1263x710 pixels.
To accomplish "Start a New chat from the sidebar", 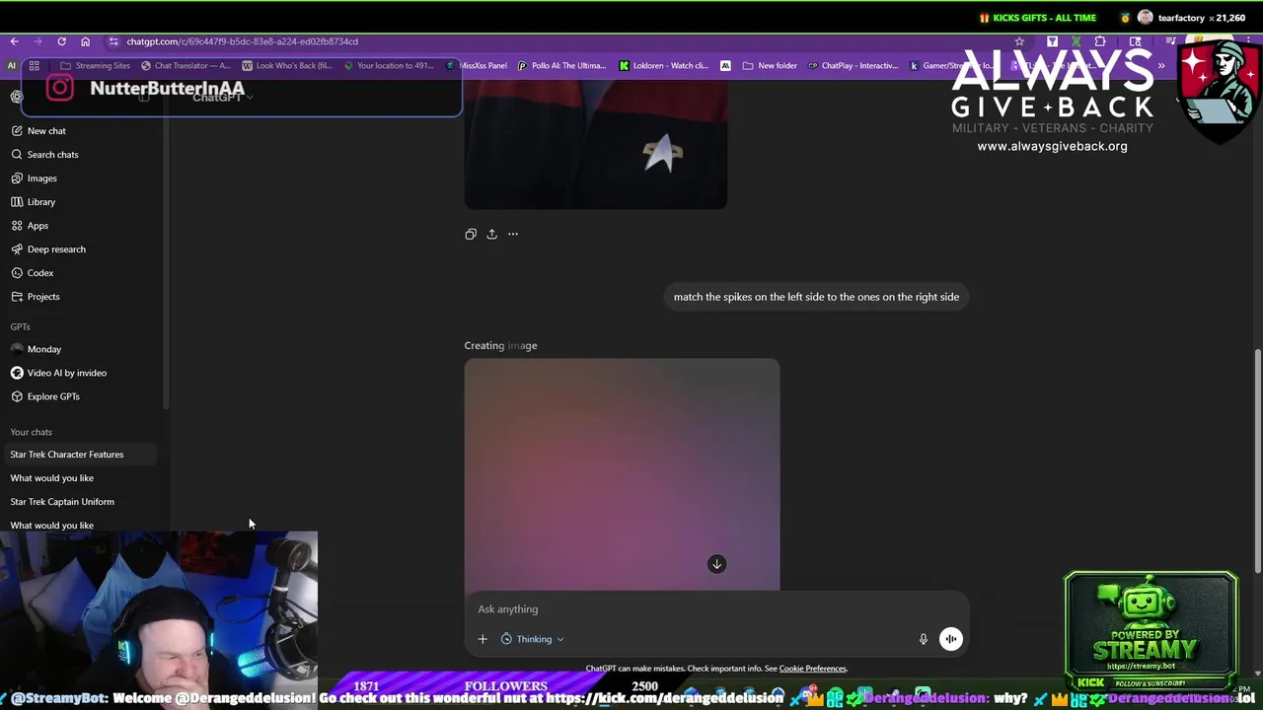I will 83,131.
